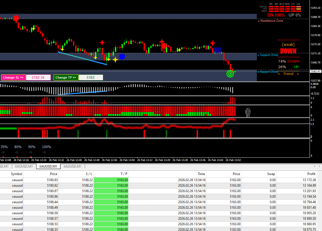Select the dark blue rectangle chart marker

(217, 50)
